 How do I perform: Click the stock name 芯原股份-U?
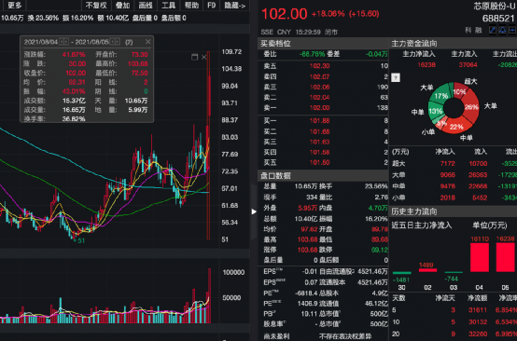[495, 6]
